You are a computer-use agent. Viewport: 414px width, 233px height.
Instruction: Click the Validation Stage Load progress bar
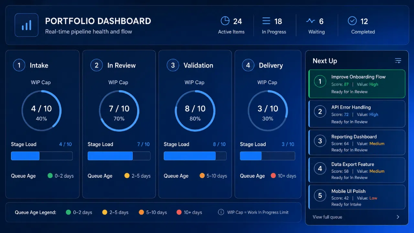pos(195,156)
